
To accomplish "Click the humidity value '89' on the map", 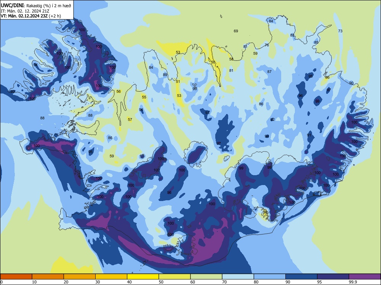I will click(x=165, y=75).
